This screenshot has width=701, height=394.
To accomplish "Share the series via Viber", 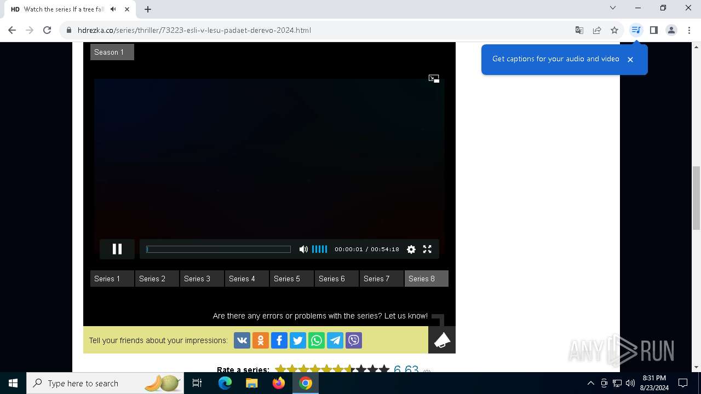I will pyautogui.click(x=354, y=340).
